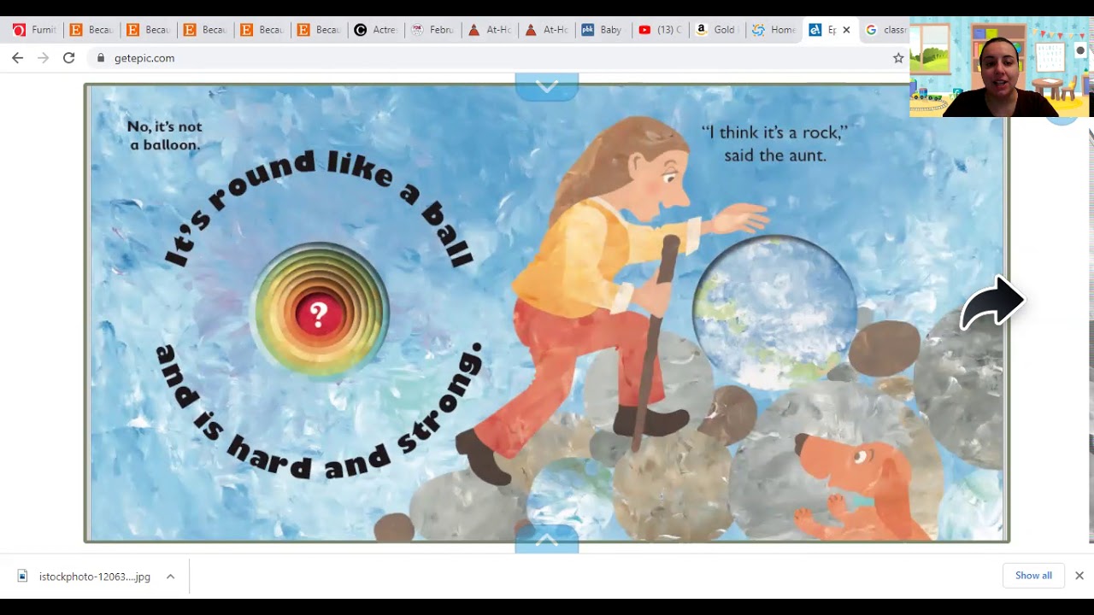The image size is (1094, 615).
Task: Bookmark this page with the star icon
Action: click(898, 58)
